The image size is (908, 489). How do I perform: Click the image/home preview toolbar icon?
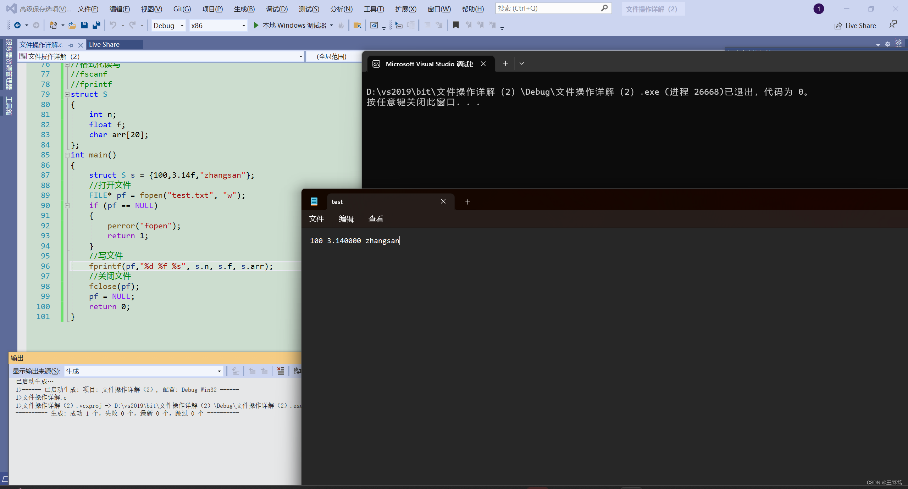pyautogui.click(x=374, y=25)
